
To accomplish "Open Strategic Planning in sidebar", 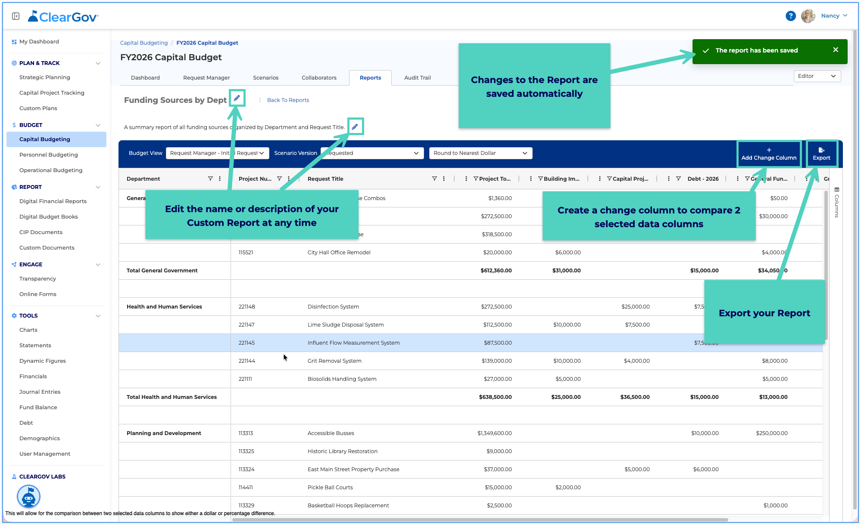I will click(44, 77).
